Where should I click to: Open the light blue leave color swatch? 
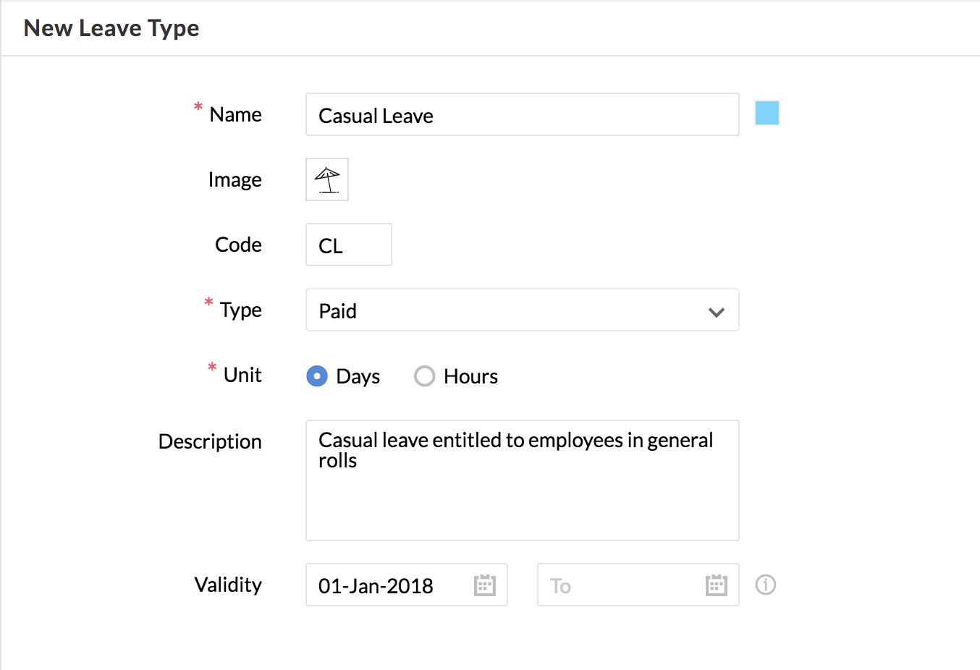[767, 114]
